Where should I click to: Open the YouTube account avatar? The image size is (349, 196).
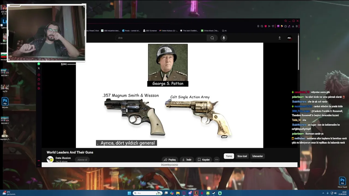point(289,38)
